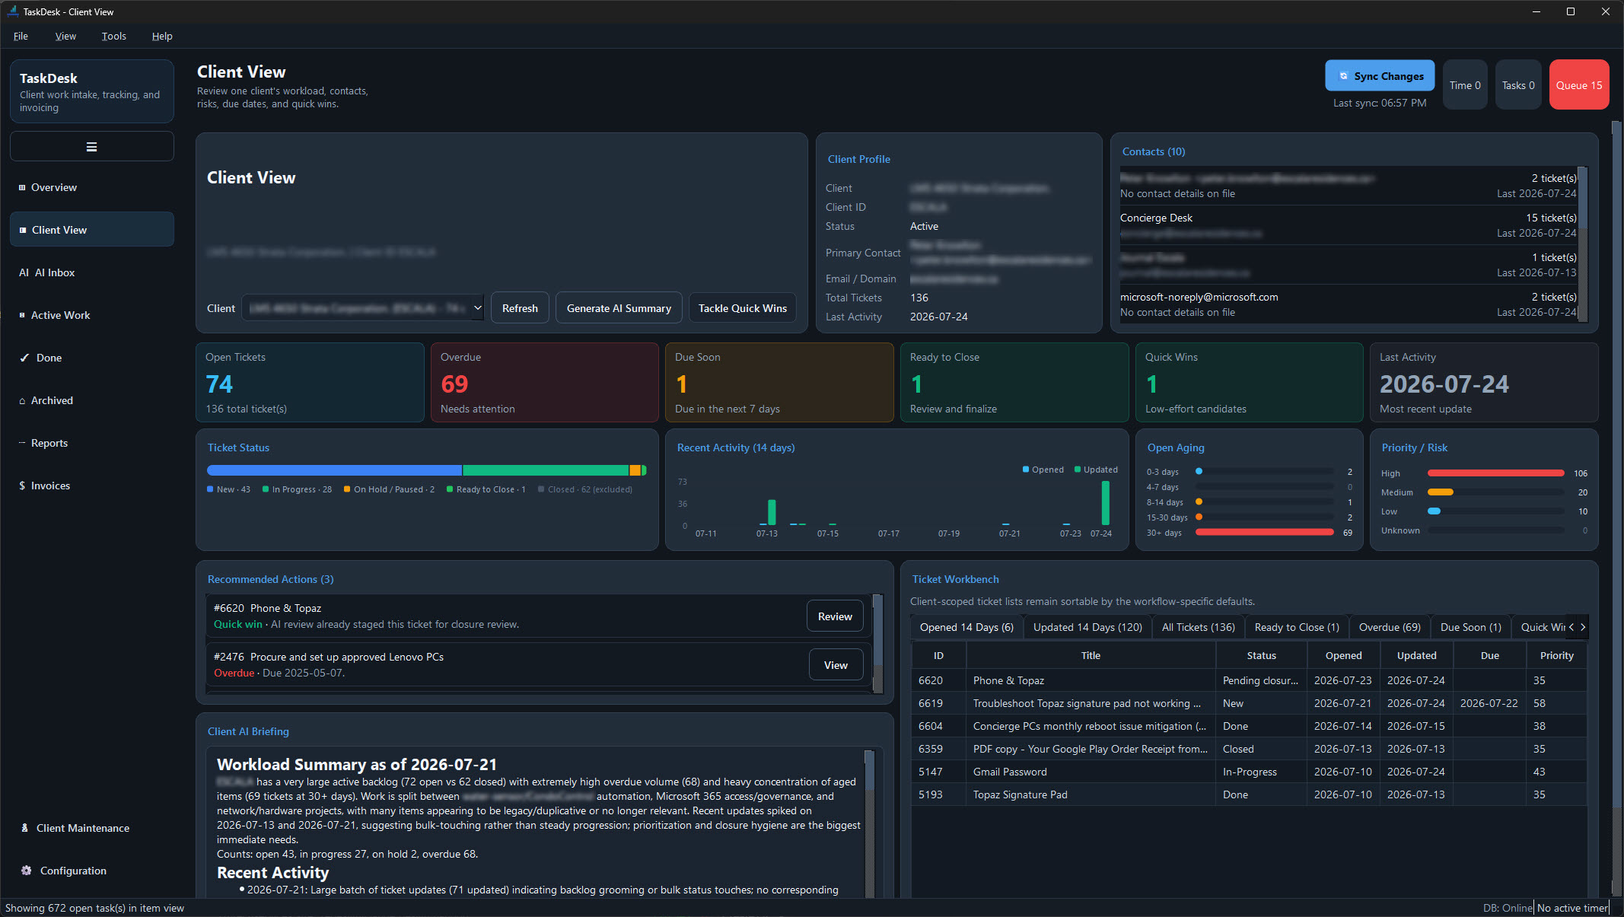Open the Client selector dropdown

pyautogui.click(x=363, y=308)
